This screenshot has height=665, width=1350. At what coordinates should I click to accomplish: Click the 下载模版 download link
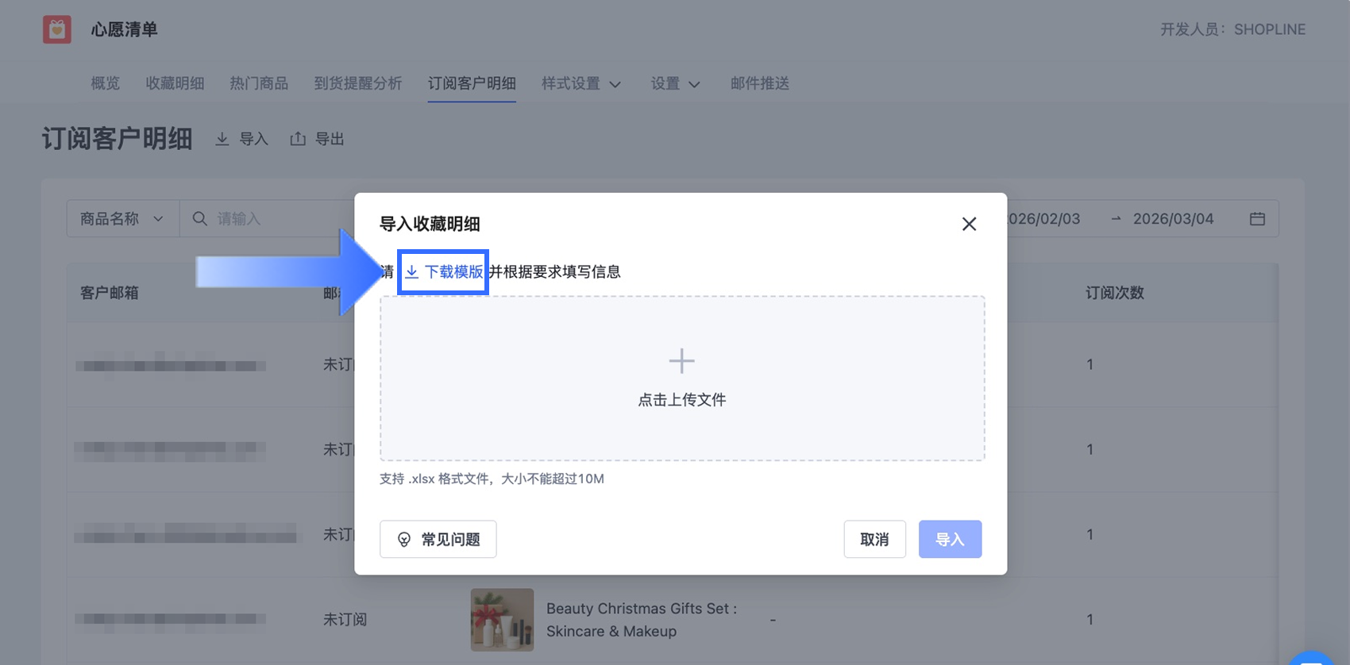(443, 272)
